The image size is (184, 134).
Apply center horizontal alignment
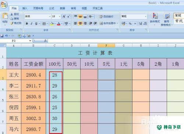pos(80,23)
